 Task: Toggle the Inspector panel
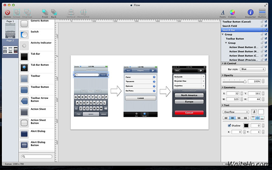pos(250,12)
